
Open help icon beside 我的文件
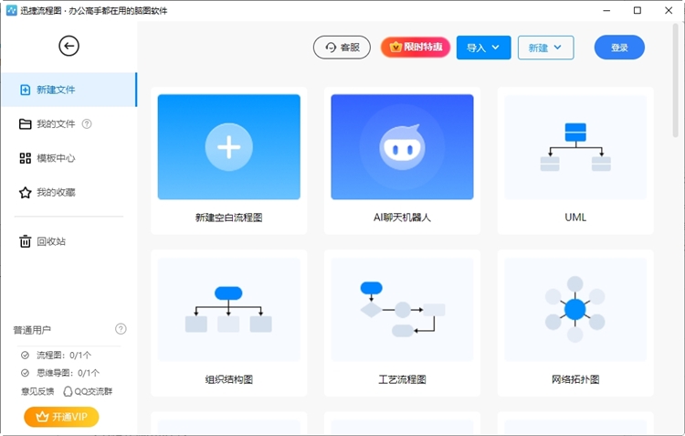click(87, 123)
